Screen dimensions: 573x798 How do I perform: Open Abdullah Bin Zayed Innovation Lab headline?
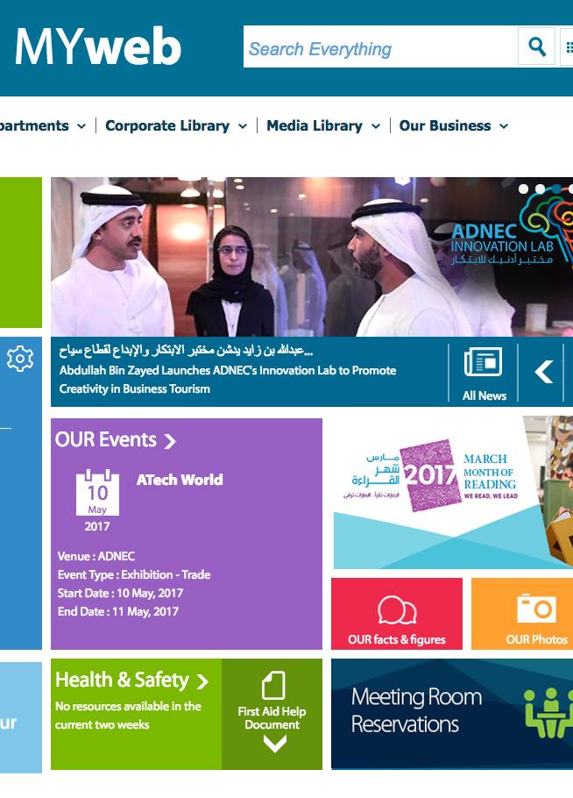click(x=227, y=380)
